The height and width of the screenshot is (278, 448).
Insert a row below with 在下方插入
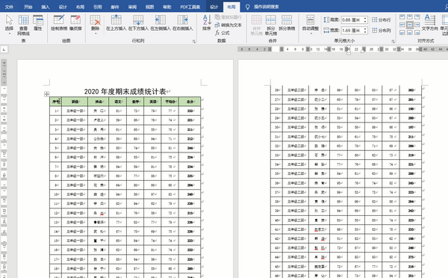pos(138,22)
